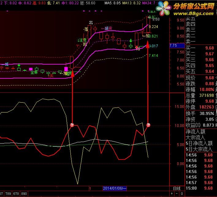Click the 买五 bid price 9.64
Screen dimensions: 217x197
coord(210,71)
